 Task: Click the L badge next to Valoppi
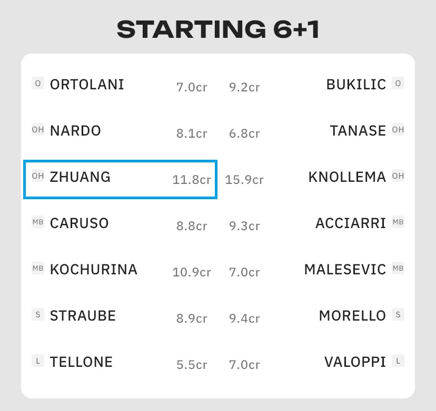coord(398,361)
